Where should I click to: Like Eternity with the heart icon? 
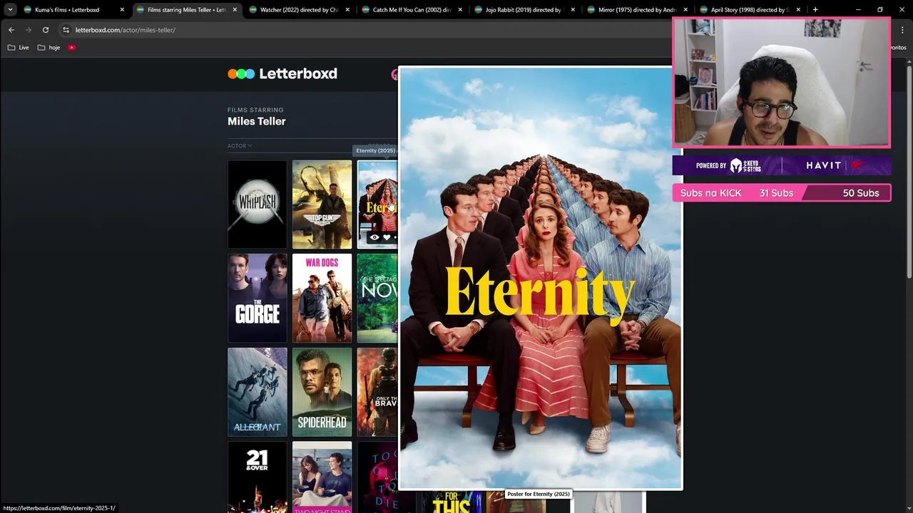click(387, 237)
